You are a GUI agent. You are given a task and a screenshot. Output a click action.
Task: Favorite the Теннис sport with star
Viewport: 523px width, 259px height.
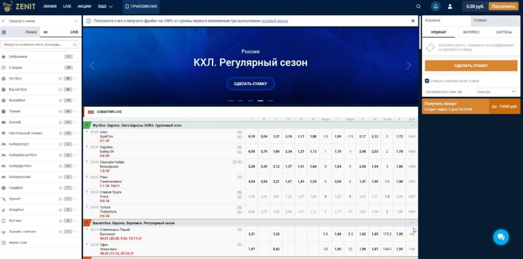[60, 112]
